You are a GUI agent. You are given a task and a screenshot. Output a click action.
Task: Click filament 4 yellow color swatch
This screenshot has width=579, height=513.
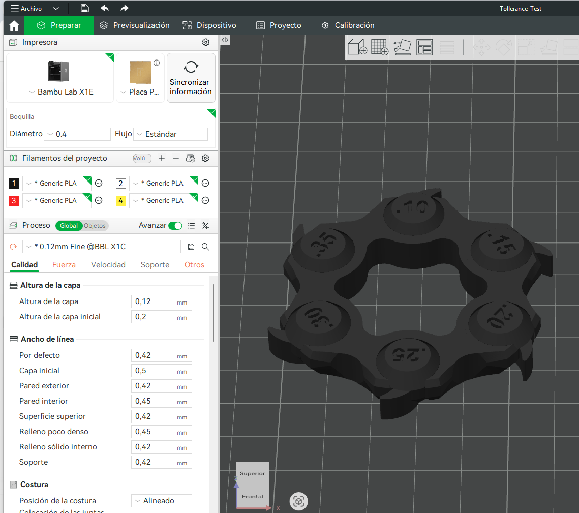[x=121, y=200]
